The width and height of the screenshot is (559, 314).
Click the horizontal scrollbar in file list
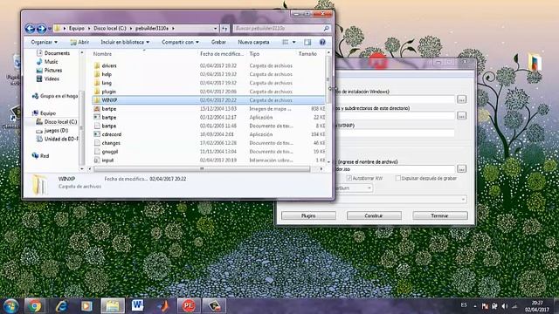(x=202, y=168)
